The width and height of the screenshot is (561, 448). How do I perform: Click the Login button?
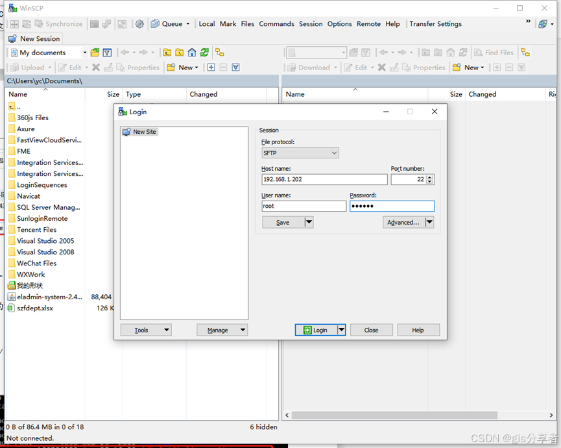316,330
